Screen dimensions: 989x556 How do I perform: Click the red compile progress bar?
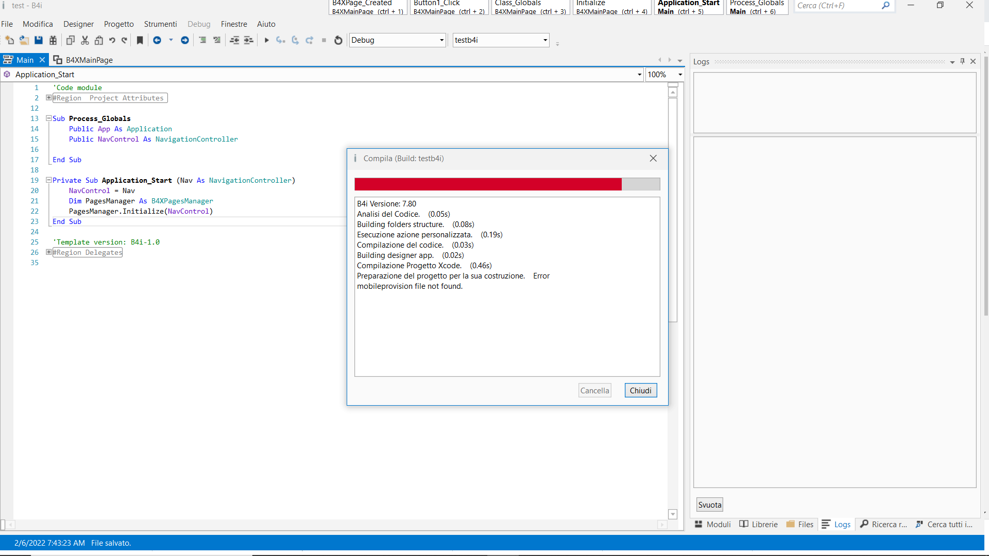tap(487, 184)
